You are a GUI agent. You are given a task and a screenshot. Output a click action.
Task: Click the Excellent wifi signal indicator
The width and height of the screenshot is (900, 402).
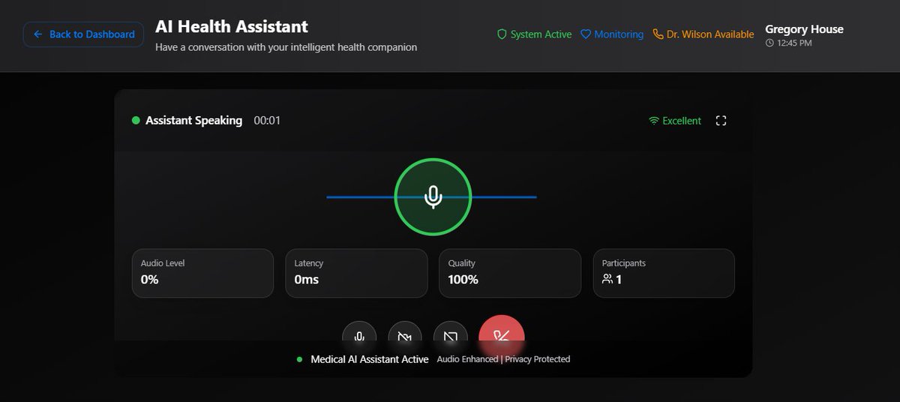point(675,121)
